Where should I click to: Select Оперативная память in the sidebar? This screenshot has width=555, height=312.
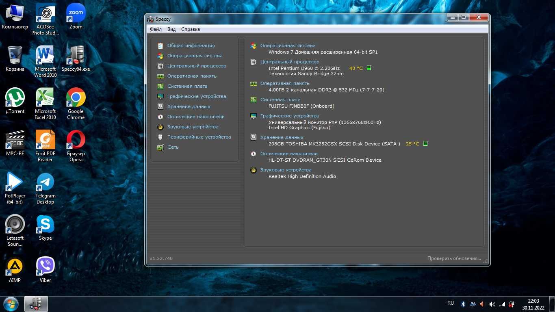(x=192, y=76)
